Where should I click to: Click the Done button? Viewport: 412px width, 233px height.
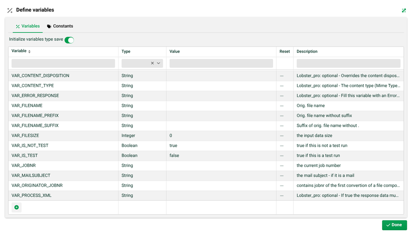(394, 225)
